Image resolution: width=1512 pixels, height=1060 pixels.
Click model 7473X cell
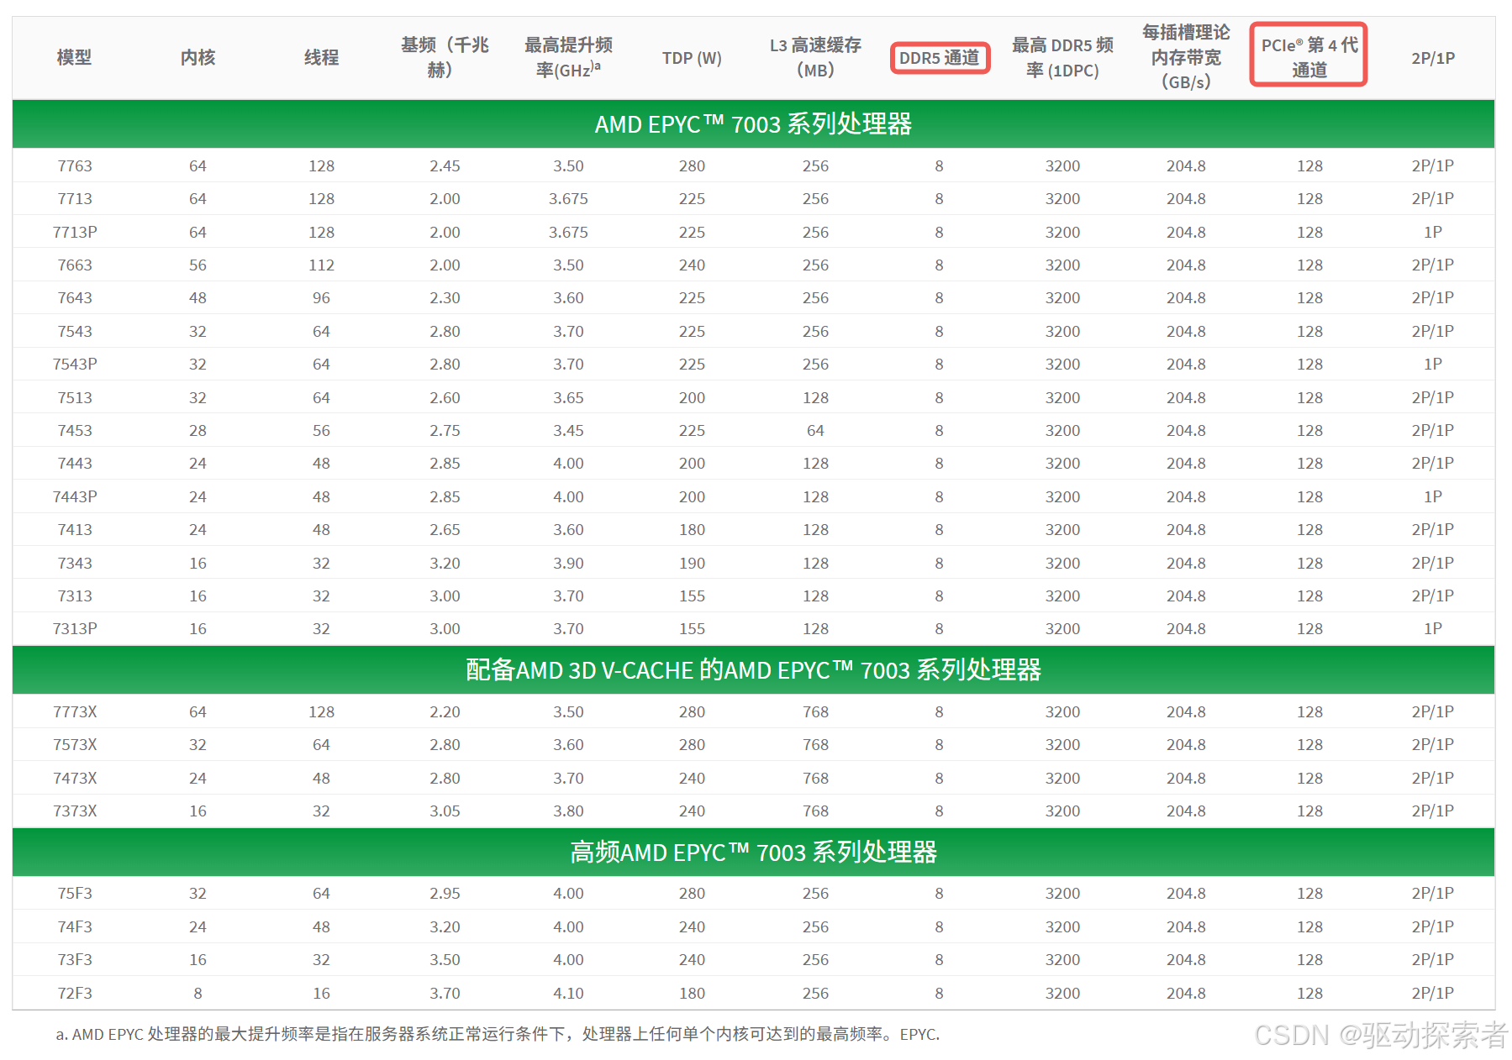click(x=74, y=779)
